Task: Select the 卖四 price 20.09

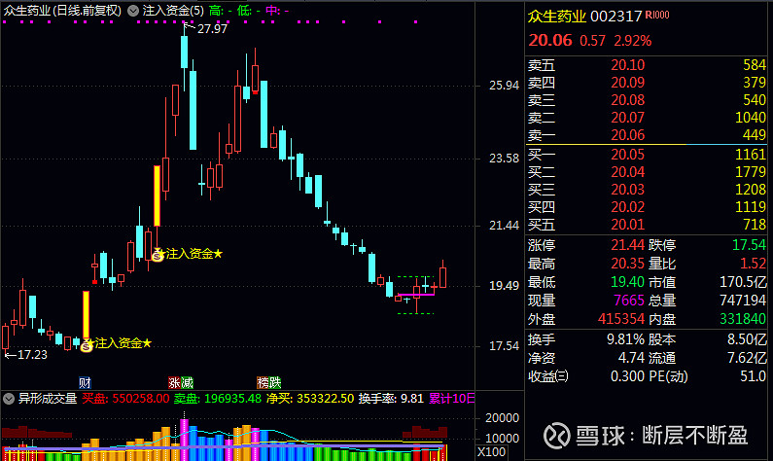Action: [x=627, y=83]
